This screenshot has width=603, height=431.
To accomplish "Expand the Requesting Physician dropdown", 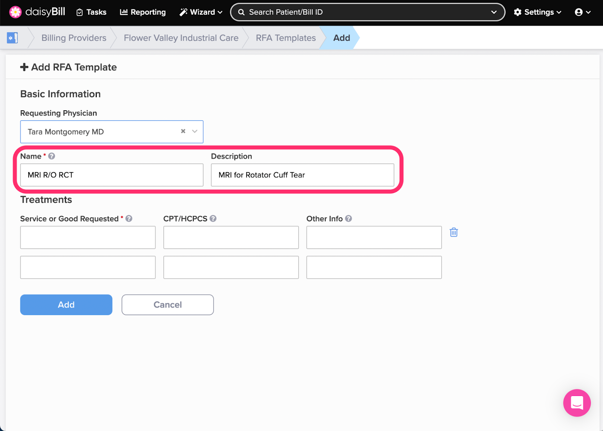I will 195,131.
